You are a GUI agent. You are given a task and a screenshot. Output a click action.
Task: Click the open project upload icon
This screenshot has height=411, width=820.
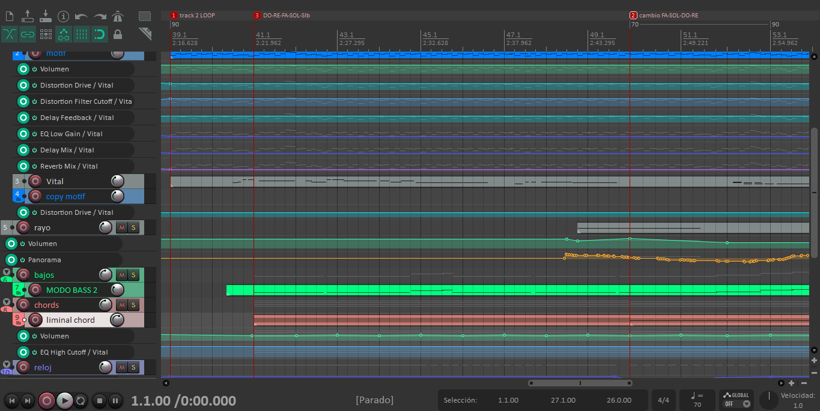28,16
